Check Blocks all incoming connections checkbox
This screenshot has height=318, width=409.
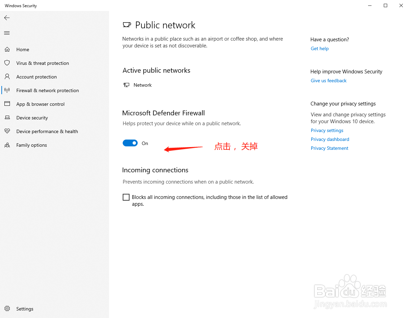pos(126,197)
